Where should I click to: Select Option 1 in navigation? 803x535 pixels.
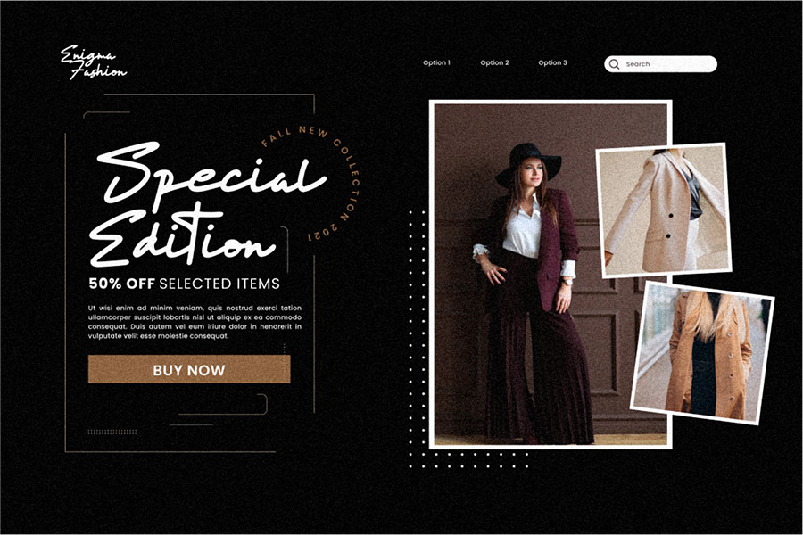436,62
